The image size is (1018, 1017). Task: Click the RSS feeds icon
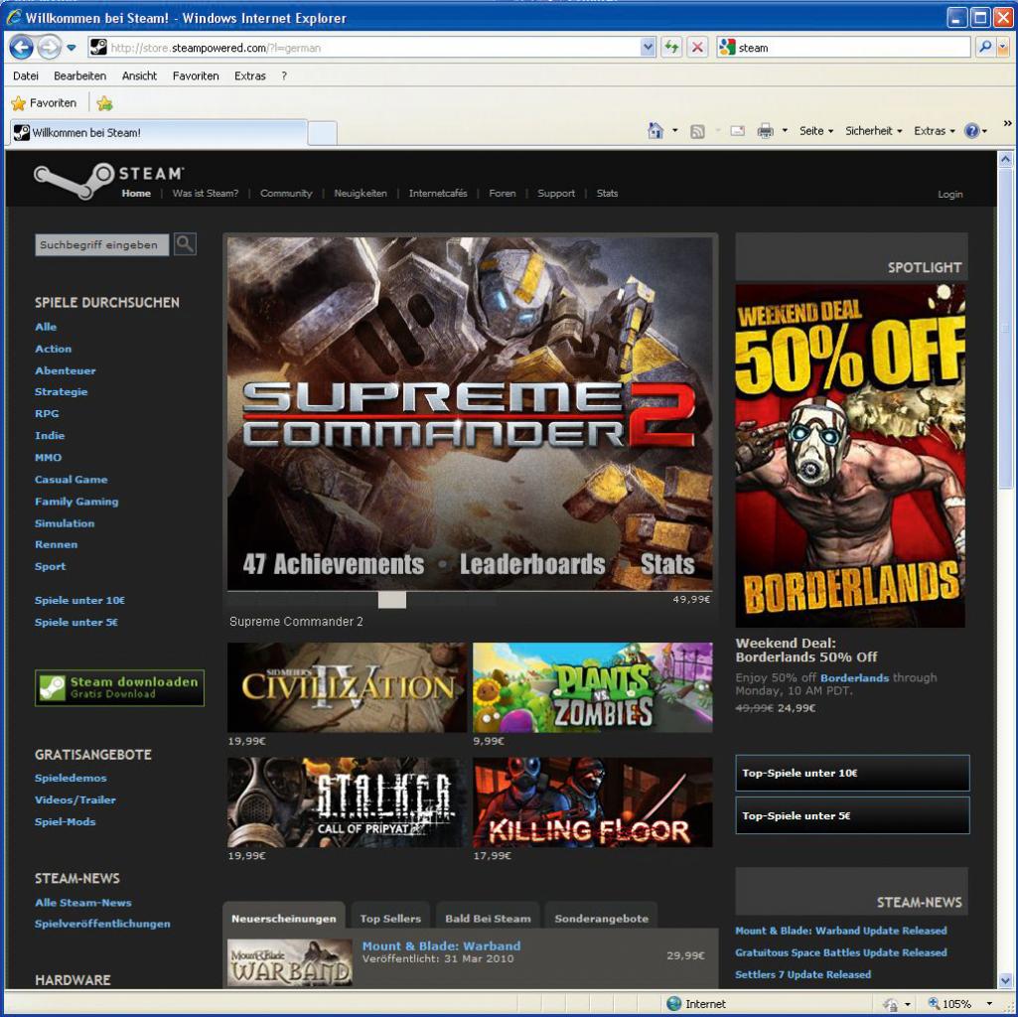[x=697, y=132]
